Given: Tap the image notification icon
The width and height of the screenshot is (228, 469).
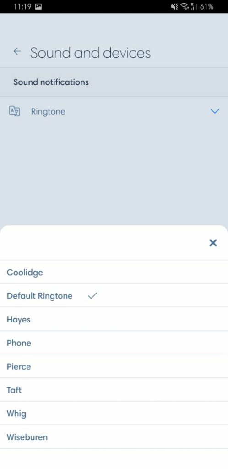Looking at the screenshot, I should (38, 6).
